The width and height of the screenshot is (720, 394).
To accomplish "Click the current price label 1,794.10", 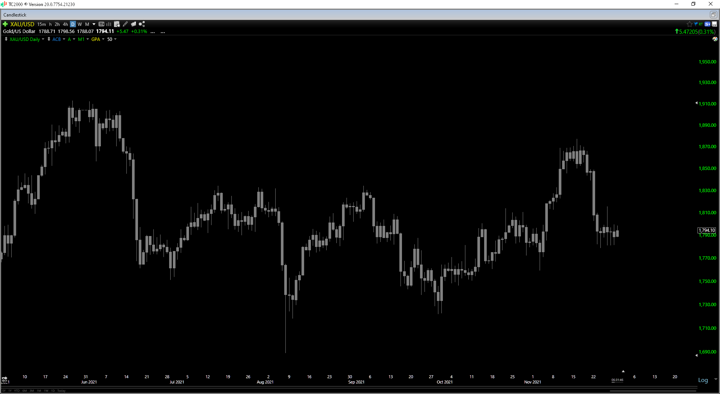I will pos(707,230).
